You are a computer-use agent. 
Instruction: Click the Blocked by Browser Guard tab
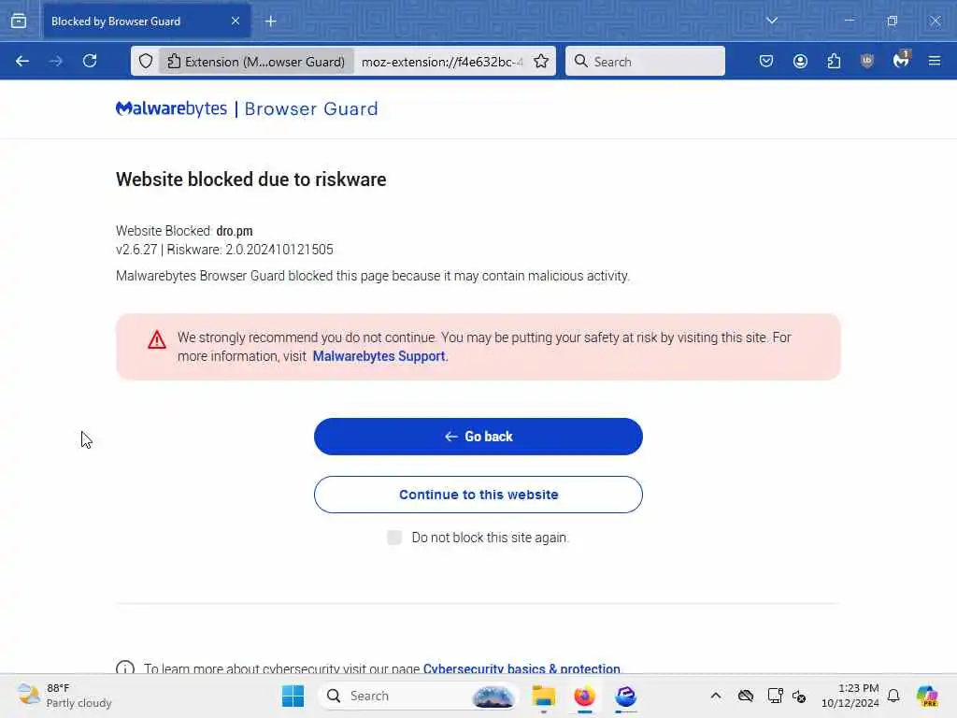[x=147, y=22]
